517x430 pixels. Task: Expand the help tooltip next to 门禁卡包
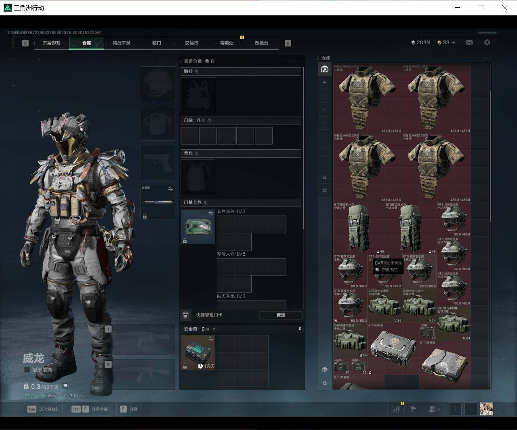pos(206,203)
